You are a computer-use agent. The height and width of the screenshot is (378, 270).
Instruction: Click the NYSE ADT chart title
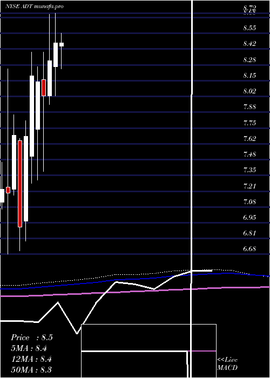[x=35, y=6]
